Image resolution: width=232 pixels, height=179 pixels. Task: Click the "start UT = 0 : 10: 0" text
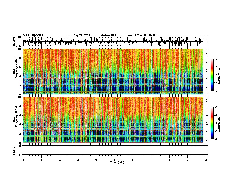pyautogui.click(x=141, y=35)
